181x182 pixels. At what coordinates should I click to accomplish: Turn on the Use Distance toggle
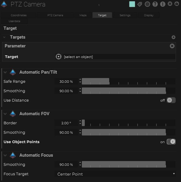171,100
